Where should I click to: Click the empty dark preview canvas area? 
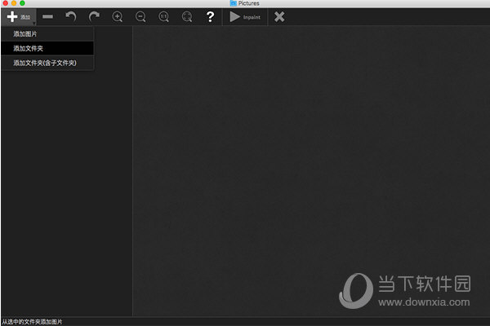pyautogui.click(x=310, y=163)
